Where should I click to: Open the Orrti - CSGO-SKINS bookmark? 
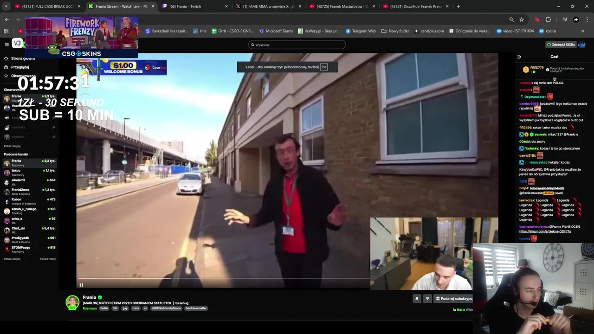click(x=232, y=31)
